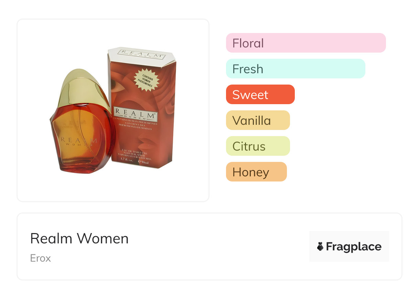419x297 pixels.
Task: Click the small bottle icon beside Fragplace
Action: click(320, 246)
